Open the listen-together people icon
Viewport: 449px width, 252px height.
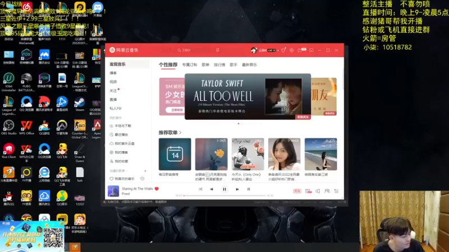(327, 191)
